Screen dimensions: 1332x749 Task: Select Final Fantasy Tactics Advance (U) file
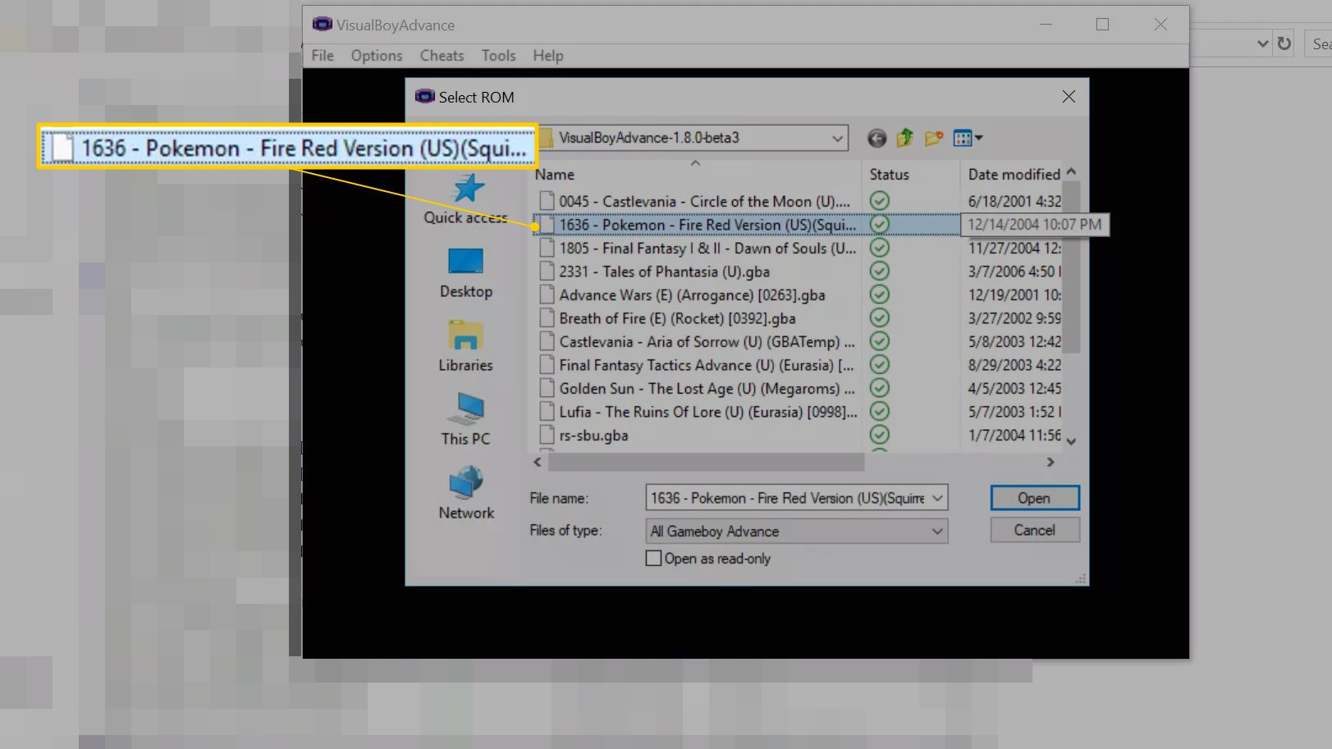coord(707,365)
